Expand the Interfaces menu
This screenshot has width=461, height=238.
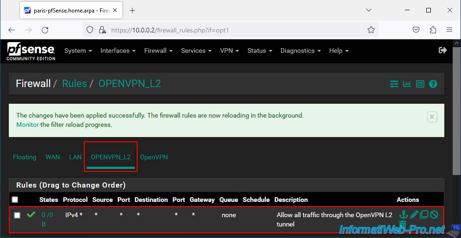pos(118,50)
